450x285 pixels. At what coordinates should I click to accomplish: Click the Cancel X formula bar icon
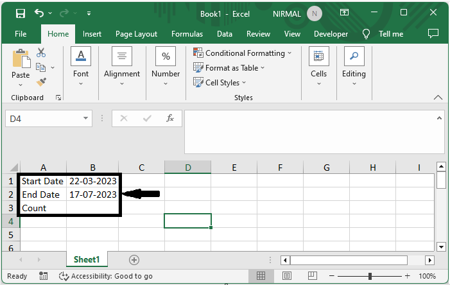click(124, 118)
